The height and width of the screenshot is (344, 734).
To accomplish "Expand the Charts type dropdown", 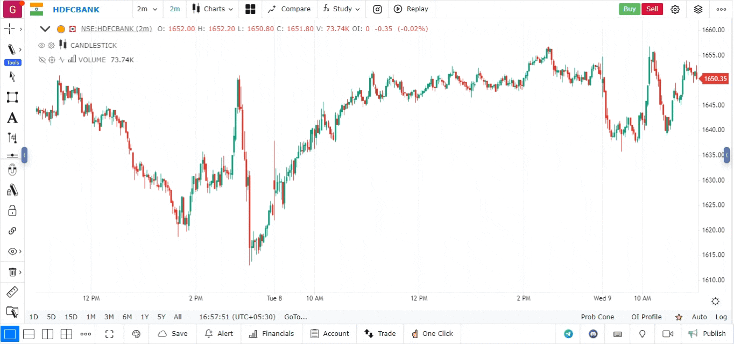I will pos(214,9).
